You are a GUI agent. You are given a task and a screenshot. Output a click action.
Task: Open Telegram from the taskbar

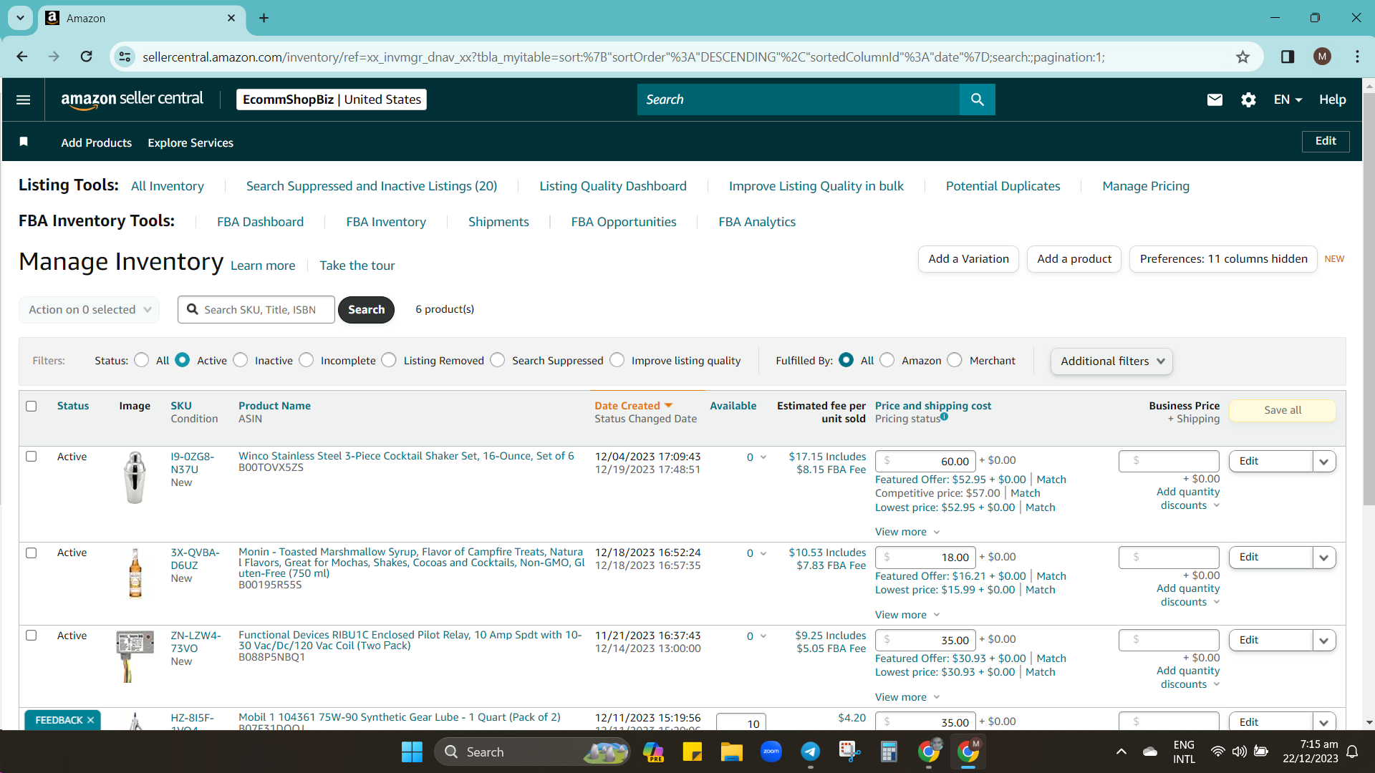[x=810, y=752]
